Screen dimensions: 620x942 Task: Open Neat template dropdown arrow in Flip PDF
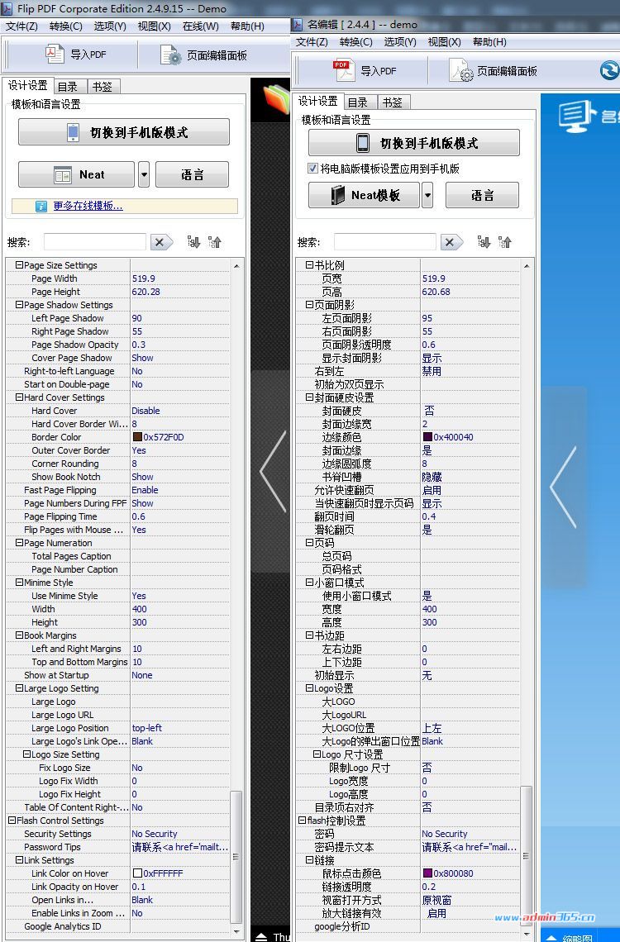[144, 175]
